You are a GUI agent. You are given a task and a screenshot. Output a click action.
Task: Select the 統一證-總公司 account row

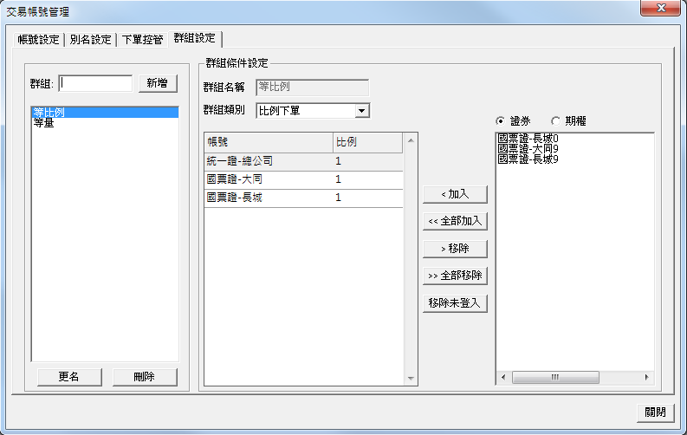[240, 161]
